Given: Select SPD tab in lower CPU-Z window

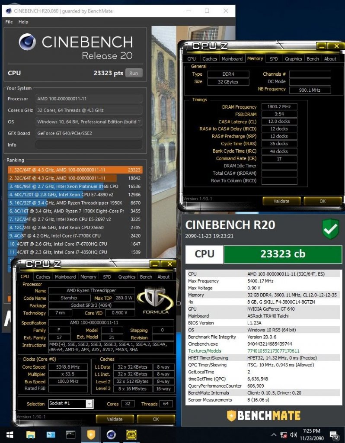Looking at the screenshot, I should (107, 277).
